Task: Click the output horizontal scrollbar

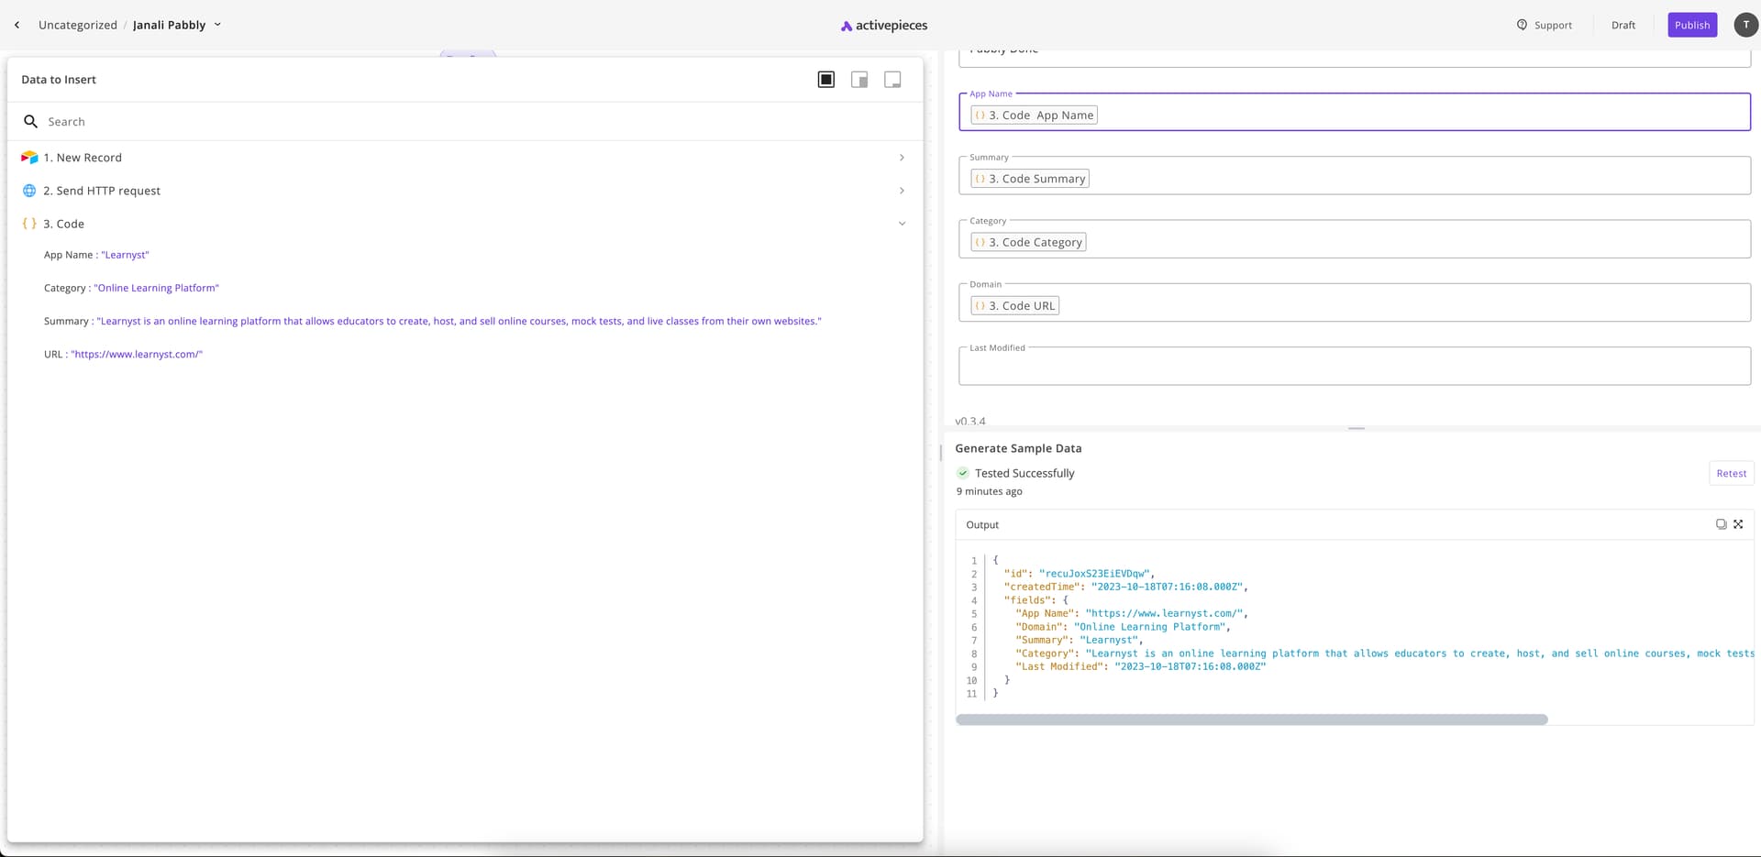Action: click(1252, 720)
